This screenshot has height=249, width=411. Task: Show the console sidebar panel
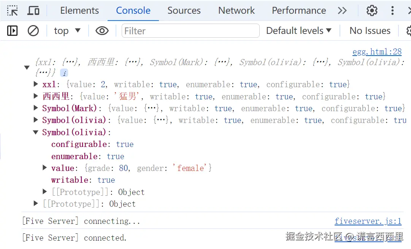coord(13,31)
